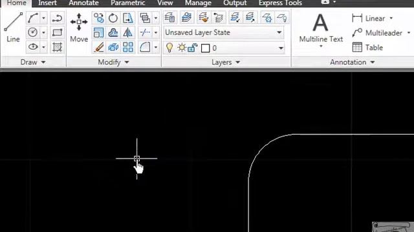Open the Linear dimension dropdown arrow
This screenshot has width=414, height=232.
pyautogui.click(x=391, y=18)
